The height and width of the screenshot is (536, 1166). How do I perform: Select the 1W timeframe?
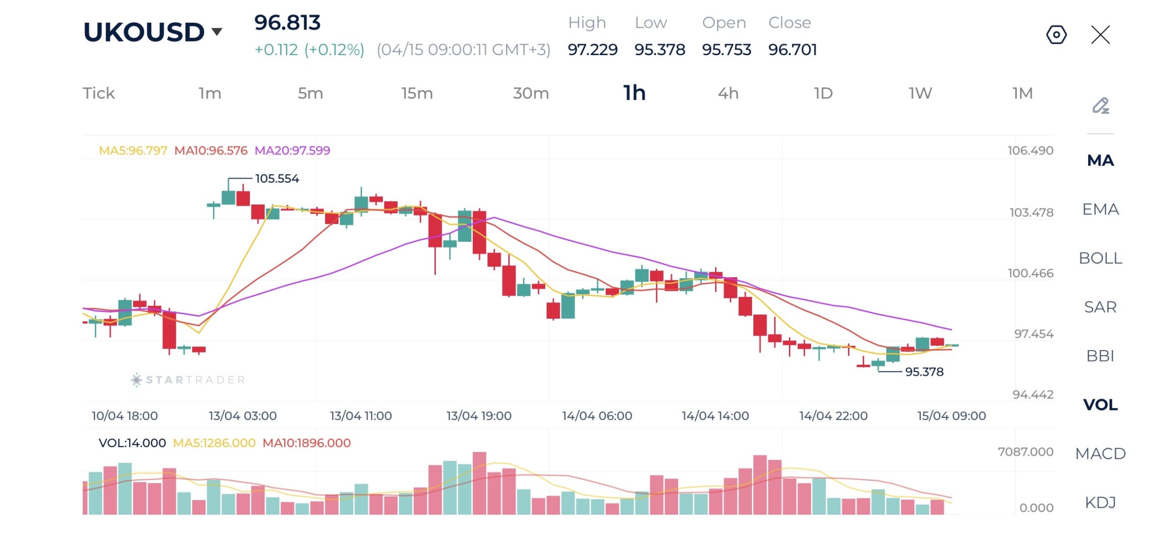(x=920, y=93)
